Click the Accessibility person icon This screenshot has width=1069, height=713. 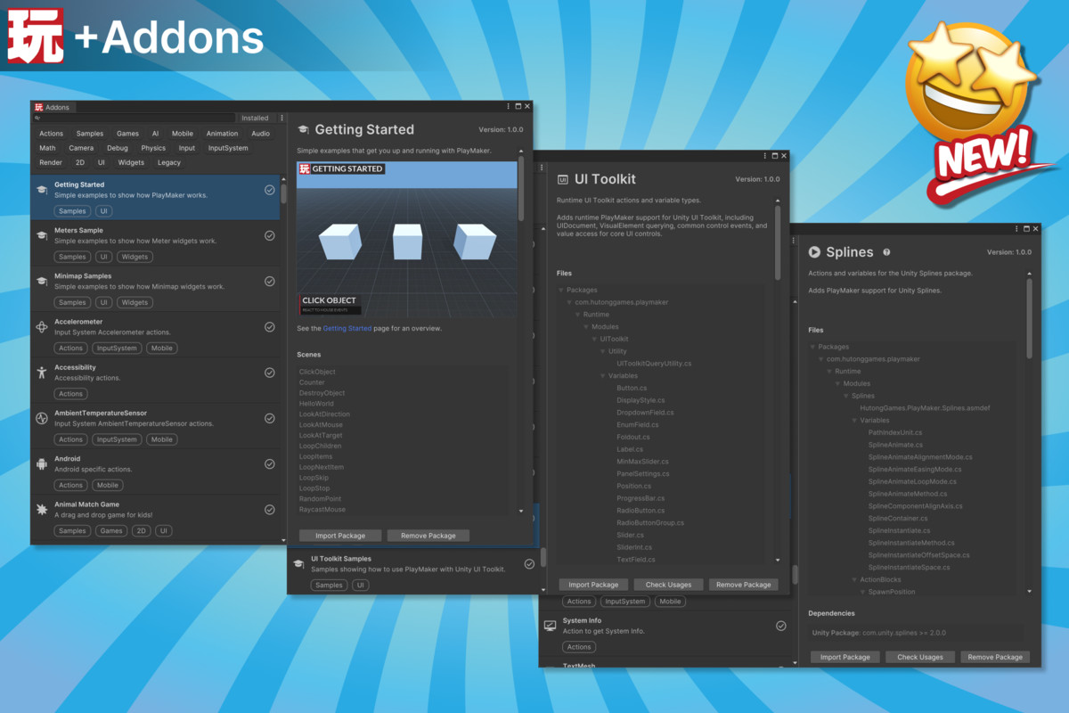[41, 373]
